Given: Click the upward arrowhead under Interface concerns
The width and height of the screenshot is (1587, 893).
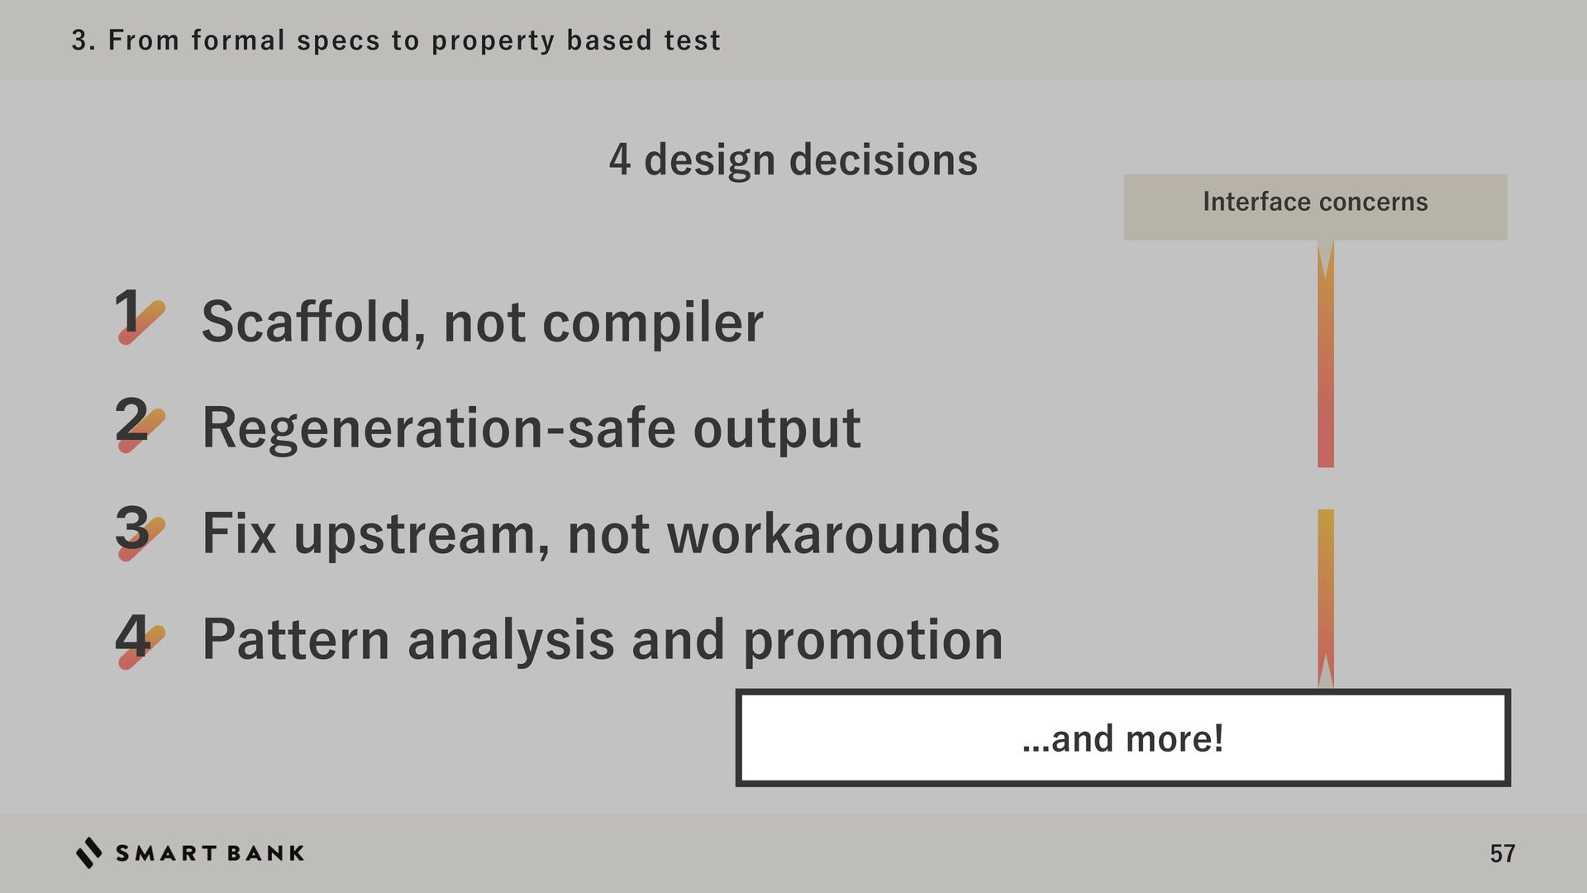Looking at the screenshot, I should coord(1325,260).
